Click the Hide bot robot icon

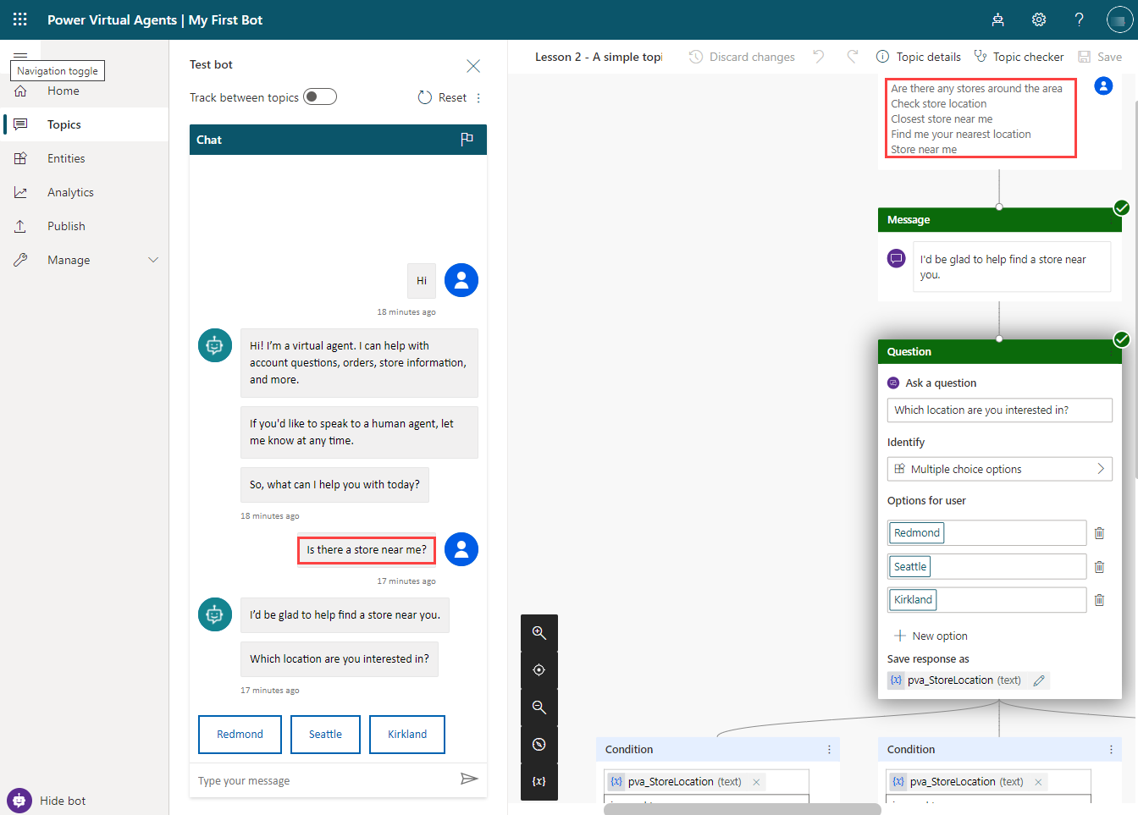(19, 801)
